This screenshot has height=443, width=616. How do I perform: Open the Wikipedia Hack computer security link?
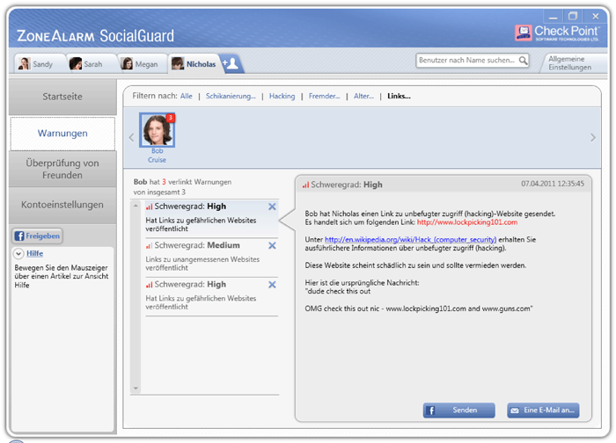coord(411,240)
